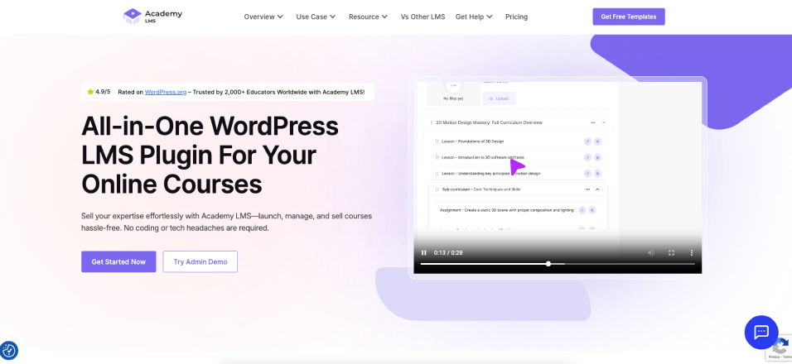The width and height of the screenshot is (792, 364).
Task: Open the cookie consent preferences icon
Action: [9, 351]
